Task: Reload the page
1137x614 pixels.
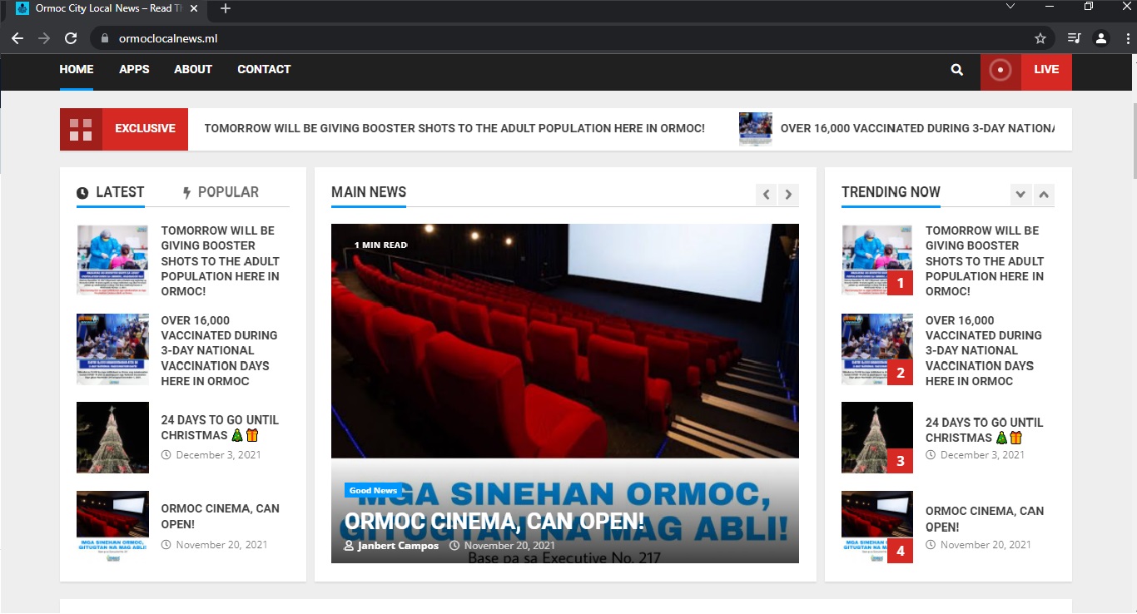Action: pos(71,38)
